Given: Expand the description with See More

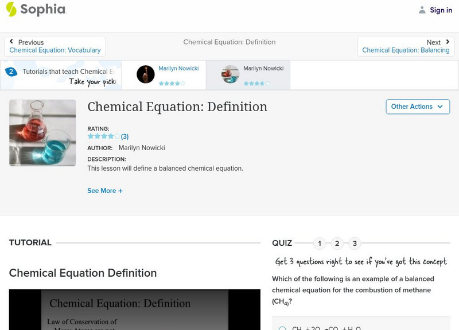Looking at the screenshot, I should pos(105,190).
